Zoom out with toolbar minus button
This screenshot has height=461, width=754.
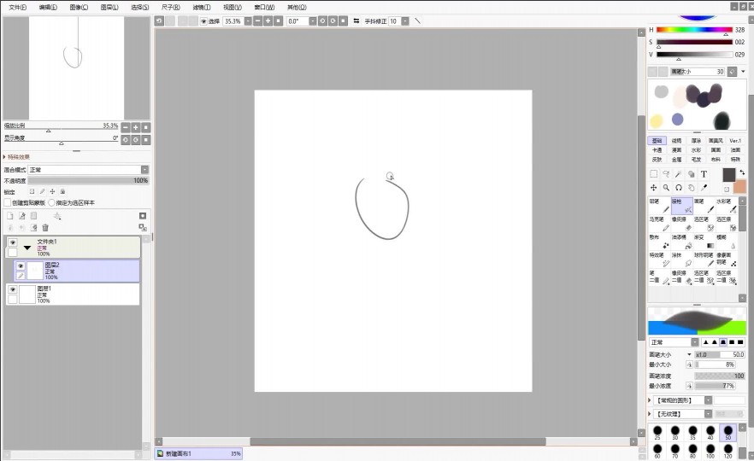pyautogui.click(x=258, y=21)
